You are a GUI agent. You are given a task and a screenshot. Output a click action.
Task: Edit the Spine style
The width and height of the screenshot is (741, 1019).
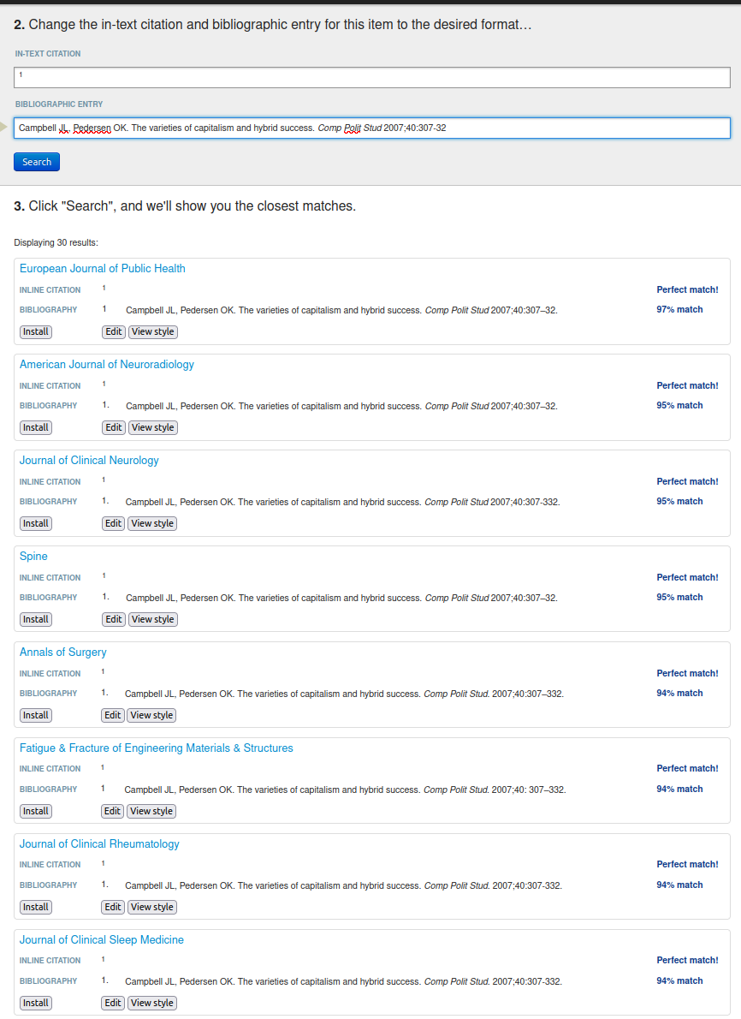coord(114,619)
